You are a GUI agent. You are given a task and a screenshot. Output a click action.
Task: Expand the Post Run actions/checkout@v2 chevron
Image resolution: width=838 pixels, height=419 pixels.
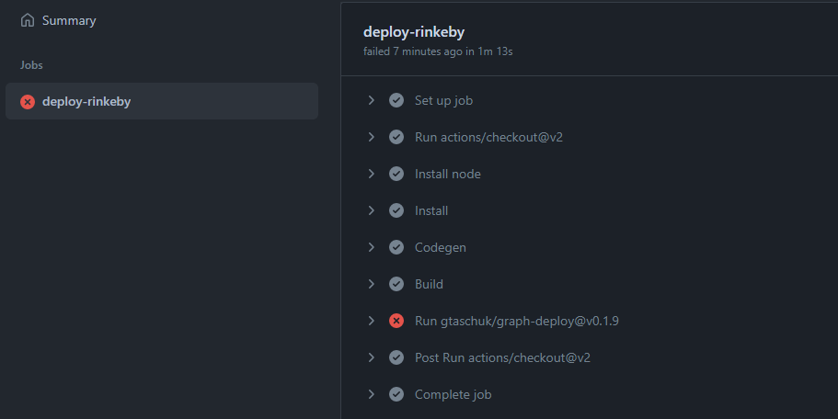click(x=372, y=357)
